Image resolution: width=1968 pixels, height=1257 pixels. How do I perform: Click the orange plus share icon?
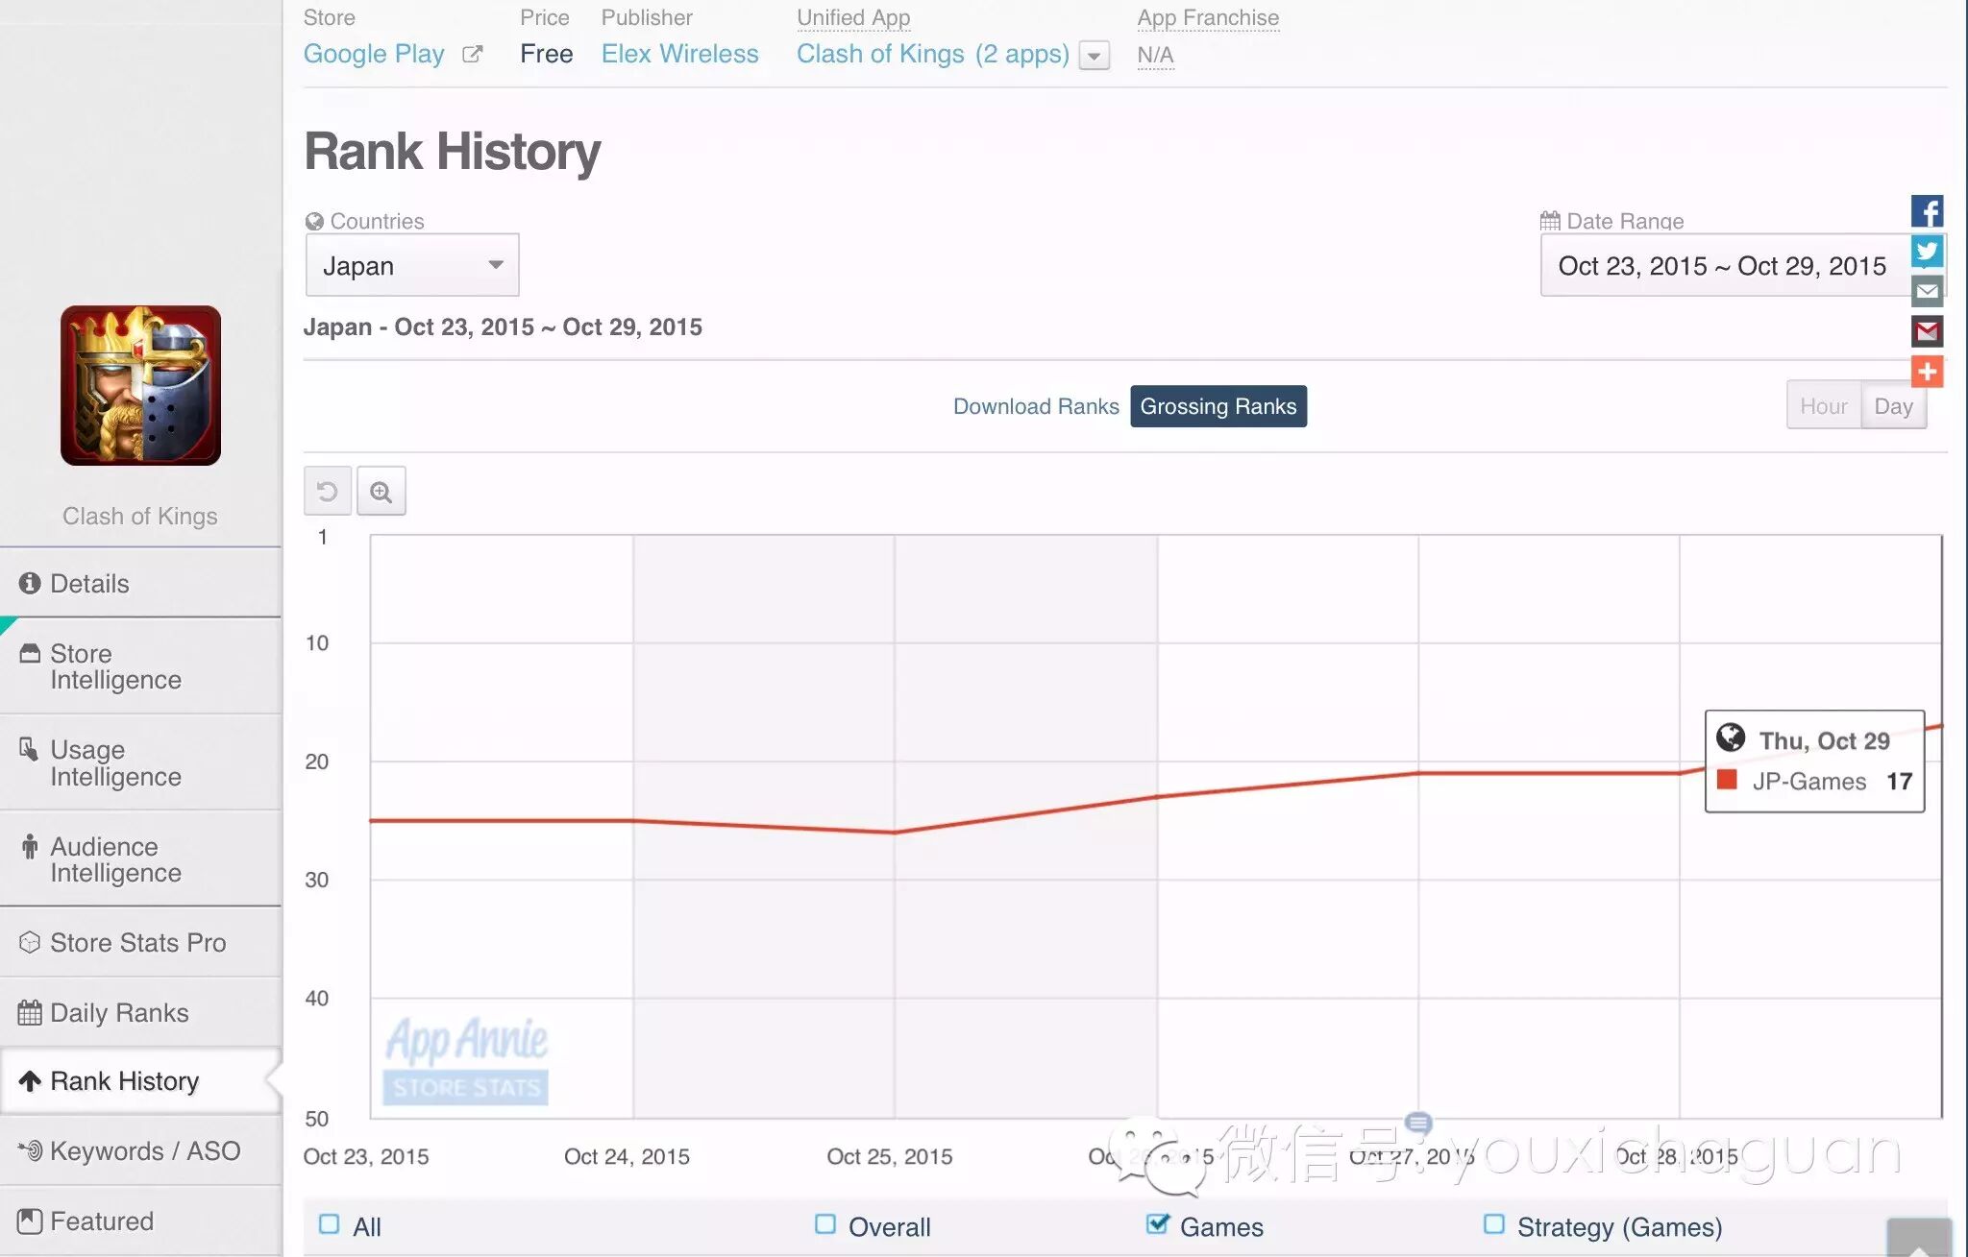1927,372
